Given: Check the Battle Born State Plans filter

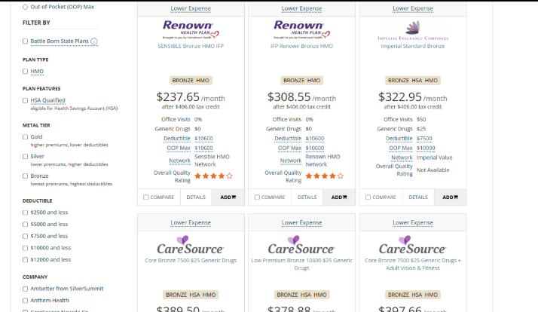Looking at the screenshot, I should [25, 41].
